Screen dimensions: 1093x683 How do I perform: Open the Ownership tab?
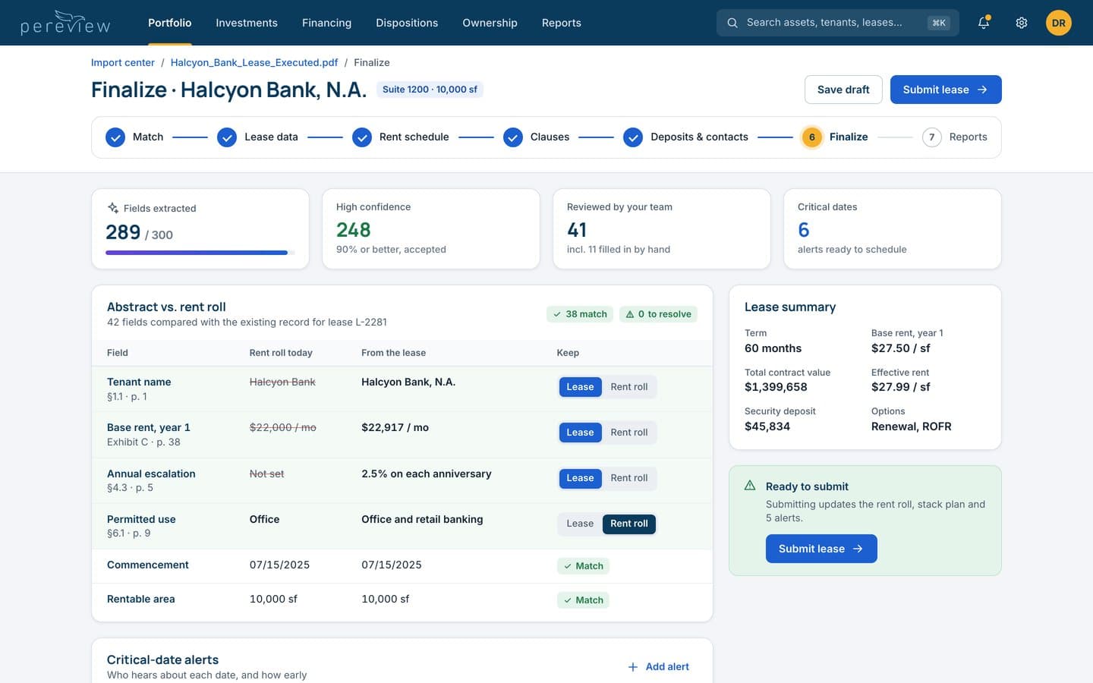[490, 23]
